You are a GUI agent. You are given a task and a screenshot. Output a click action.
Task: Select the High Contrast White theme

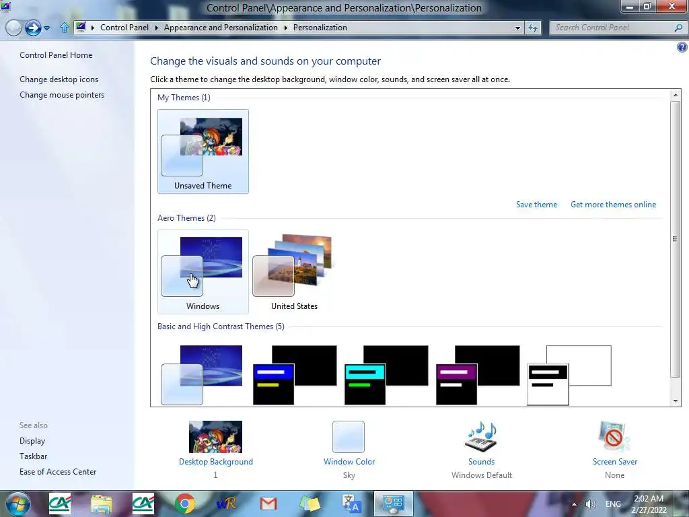click(x=569, y=375)
